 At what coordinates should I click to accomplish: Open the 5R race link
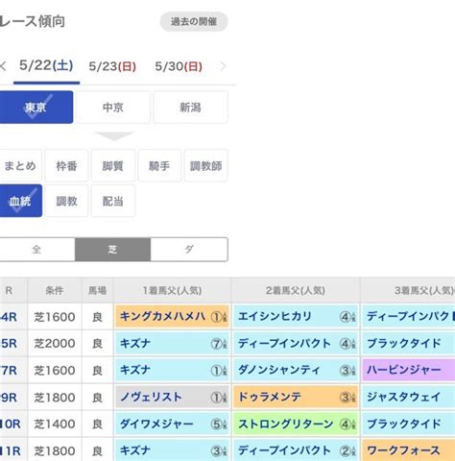9,344
